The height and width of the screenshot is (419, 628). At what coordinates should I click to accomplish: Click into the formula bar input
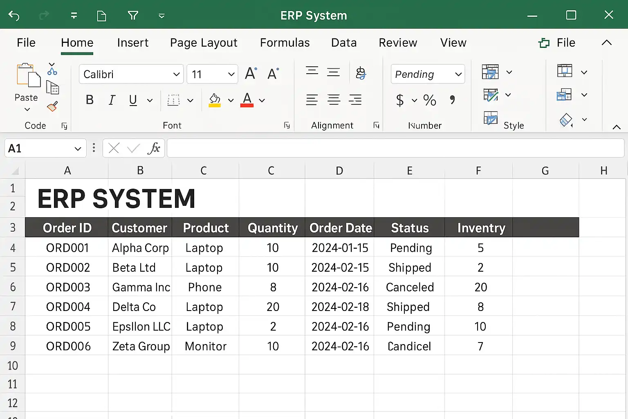click(x=395, y=148)
